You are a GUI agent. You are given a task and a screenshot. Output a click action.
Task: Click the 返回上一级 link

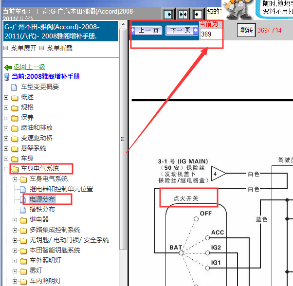pos(29,67)
